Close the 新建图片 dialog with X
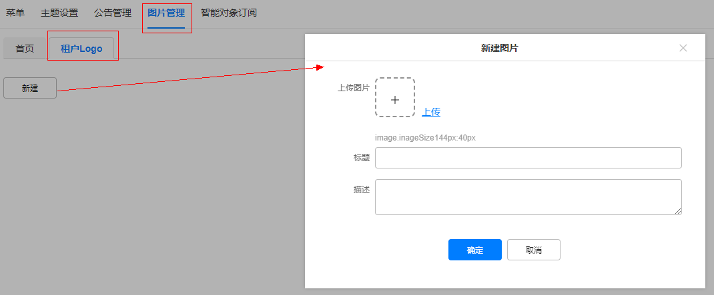Screen dimensions: 714x295 [683, 48]
